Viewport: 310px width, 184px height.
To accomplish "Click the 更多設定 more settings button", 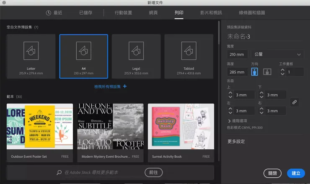I will (x=236, y=141).
